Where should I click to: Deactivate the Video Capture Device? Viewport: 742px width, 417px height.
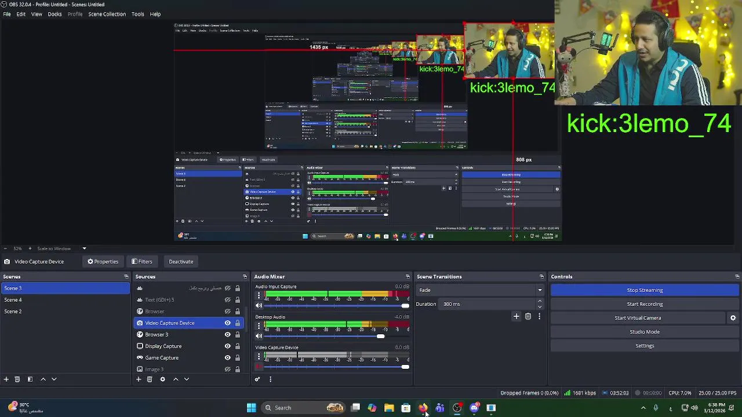click(181, 262)
